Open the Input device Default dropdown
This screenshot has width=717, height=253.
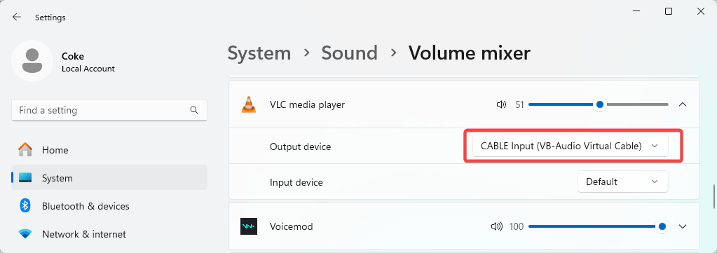click(623, 182)
